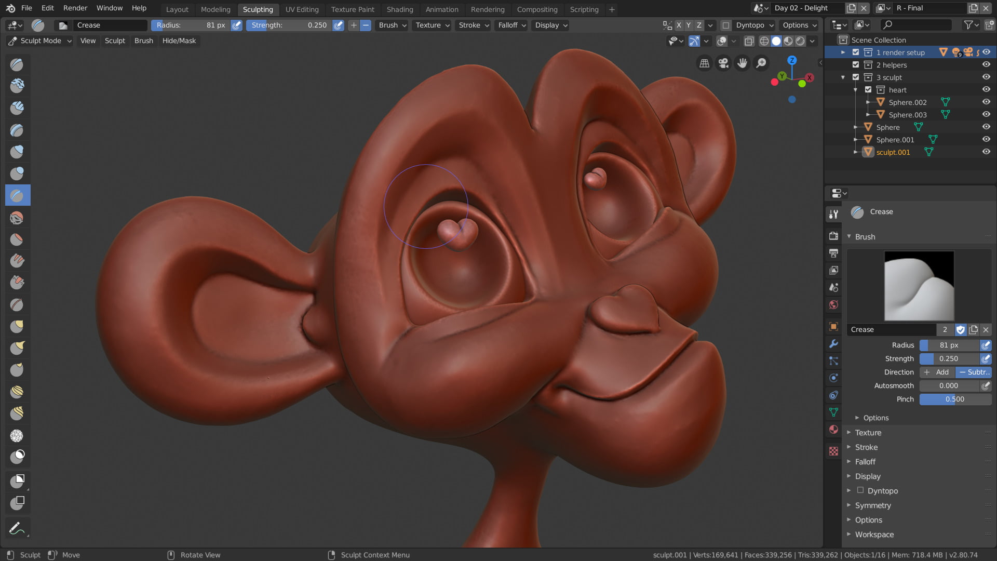Enable the Subtract direction for Crease
Screen dimensions: 997x561
point(973,372)
